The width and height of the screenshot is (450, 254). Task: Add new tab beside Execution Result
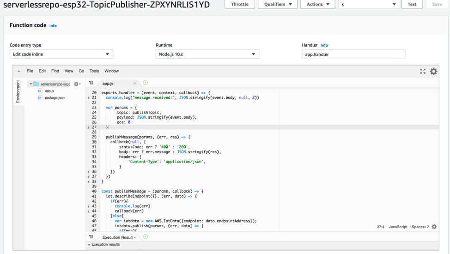[x=145, y=237]
